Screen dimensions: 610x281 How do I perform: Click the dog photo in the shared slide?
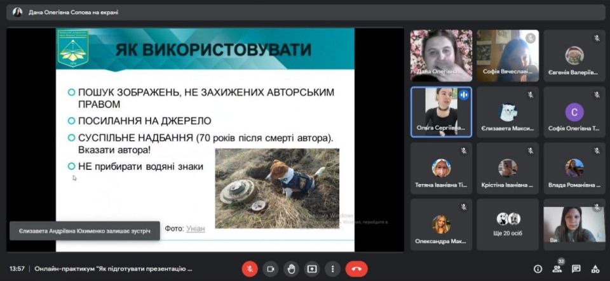pos(277,188)
